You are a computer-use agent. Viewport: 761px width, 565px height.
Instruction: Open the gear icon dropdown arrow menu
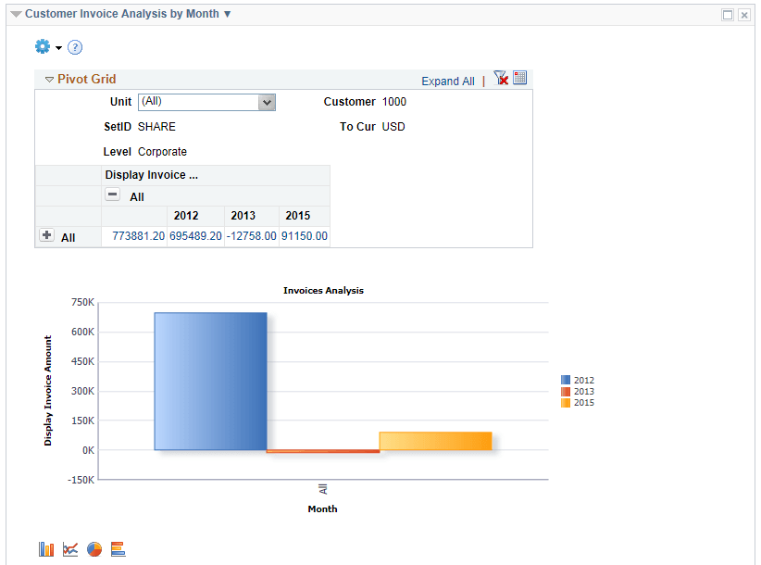pyautogui.click(x=58, y=47)
